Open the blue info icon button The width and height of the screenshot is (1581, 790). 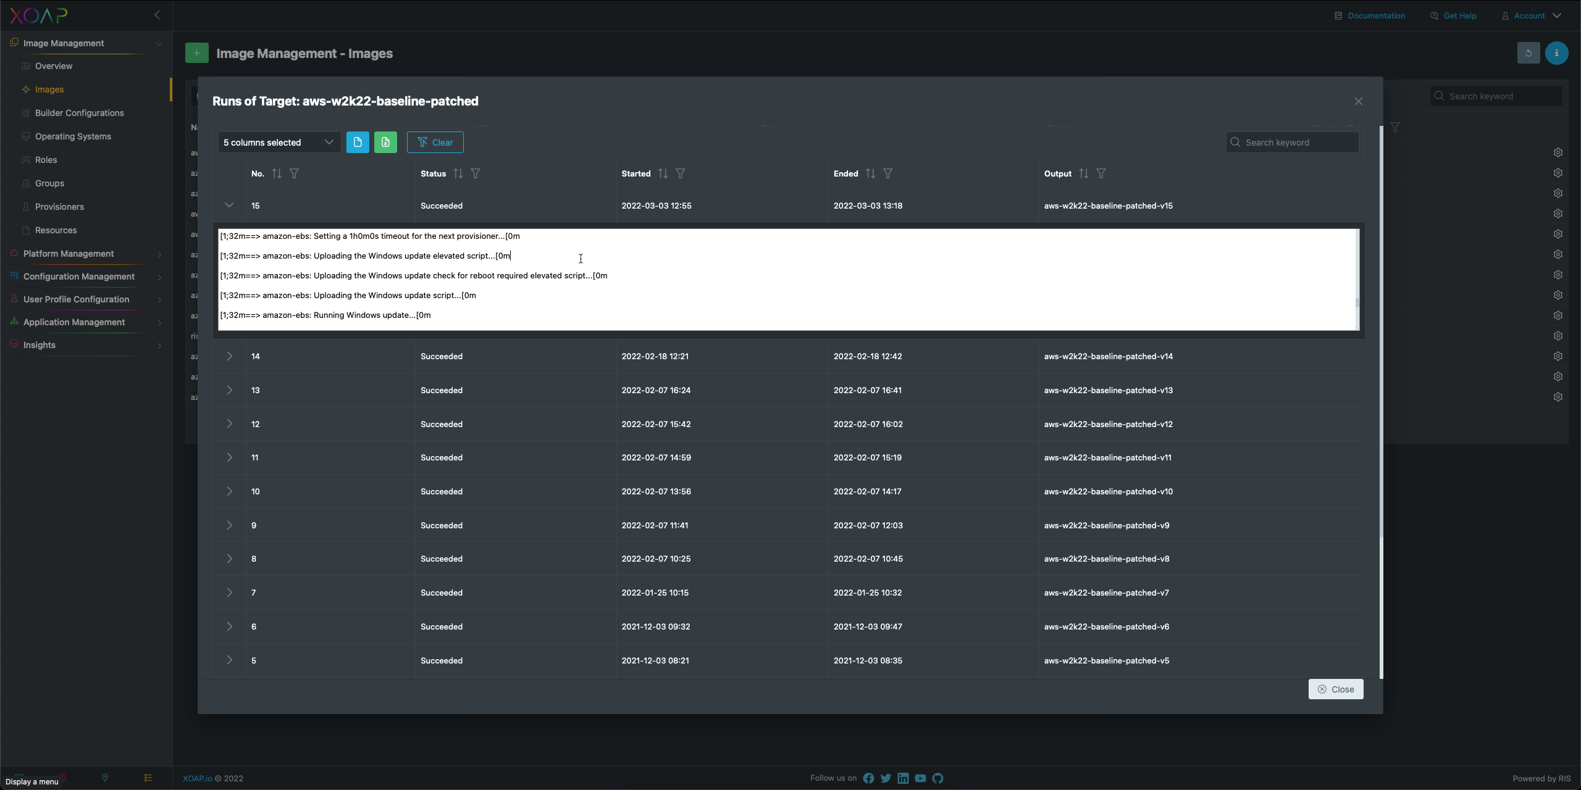click(x=1557, y=53)
